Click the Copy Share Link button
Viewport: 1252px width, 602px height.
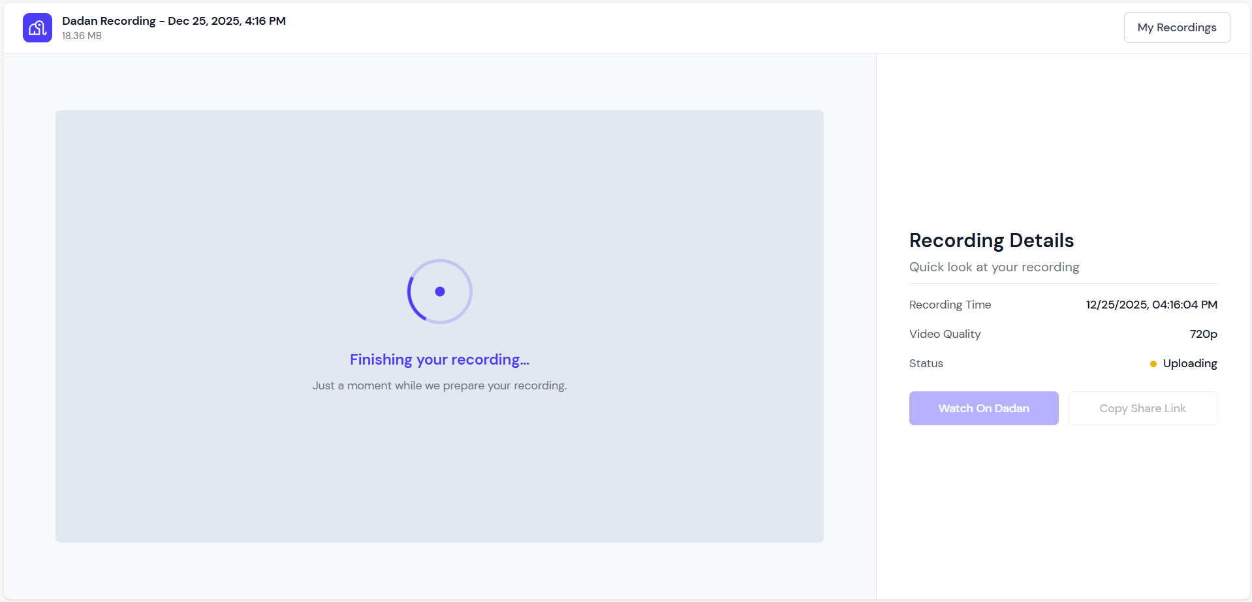1142,408
